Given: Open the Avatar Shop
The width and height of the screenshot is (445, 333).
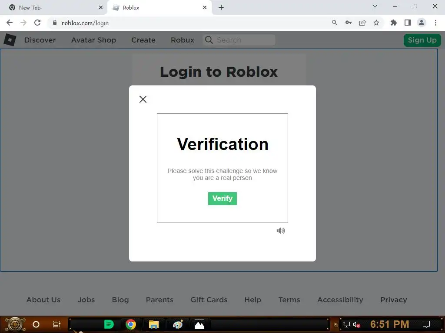Looking at the screenshot, I should (x=93, y=40).
